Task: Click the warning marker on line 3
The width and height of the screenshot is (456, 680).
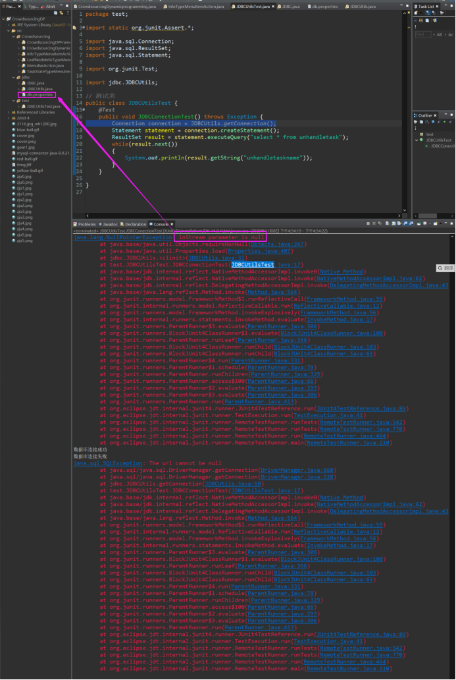Action: point(74,28)
